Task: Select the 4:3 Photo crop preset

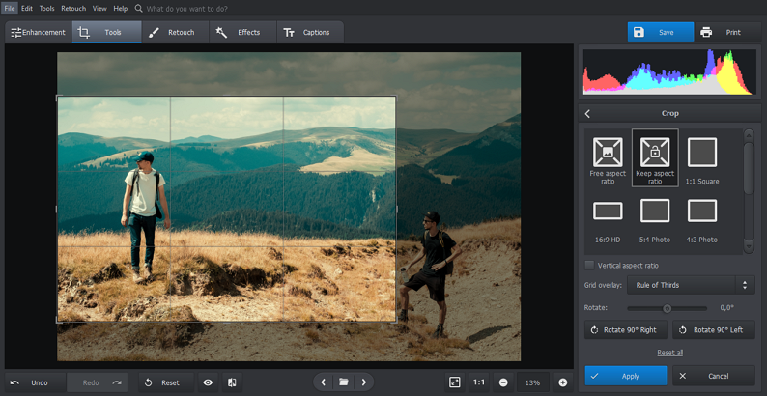Action: (x=702, y=211)
